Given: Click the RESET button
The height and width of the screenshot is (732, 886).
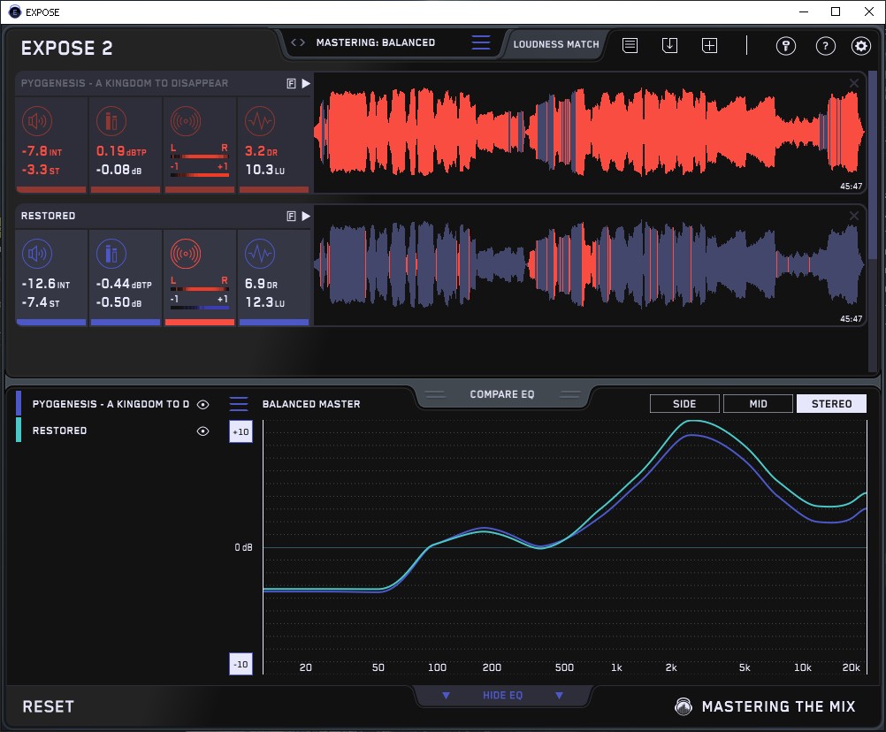Looking at the screenshot, I should 48,706.
